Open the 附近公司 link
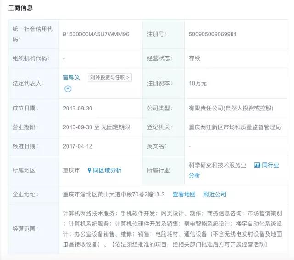 215,195
